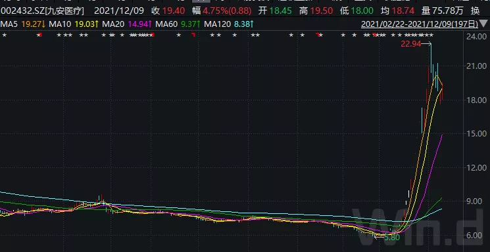Image resolution: width=490 pixels, height=252 pixels.
Task: Click the average price 均 18.74
Action: pos(397,11)
